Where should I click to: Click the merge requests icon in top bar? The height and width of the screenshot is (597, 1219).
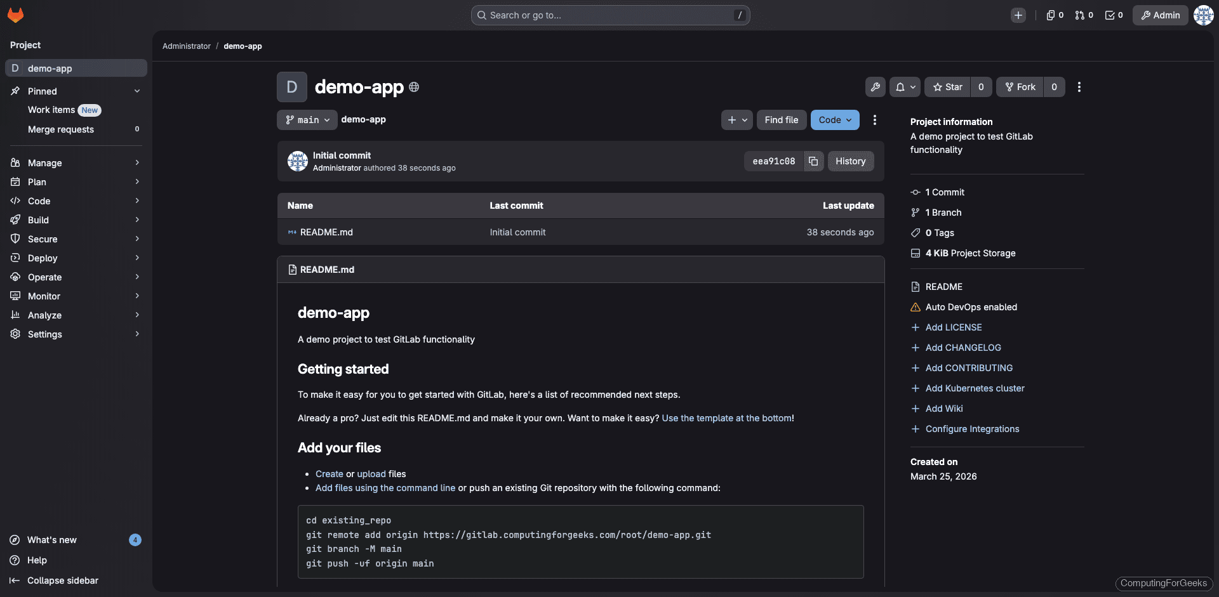1079,15
